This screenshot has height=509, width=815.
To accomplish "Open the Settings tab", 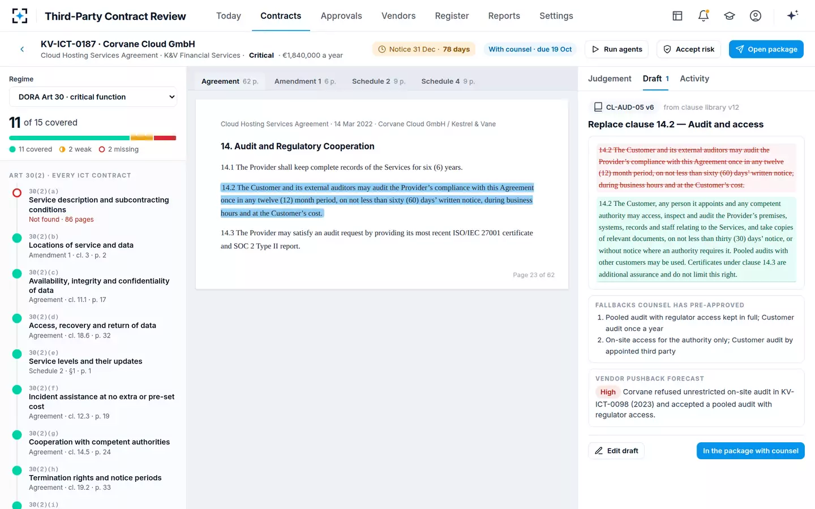I will (556, 16).
